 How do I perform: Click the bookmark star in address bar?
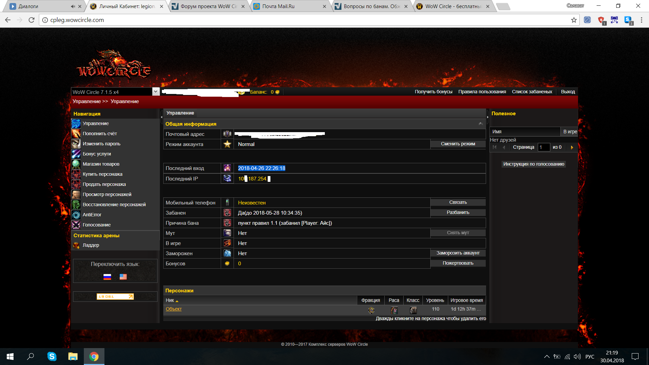click(x=574, y=20)
